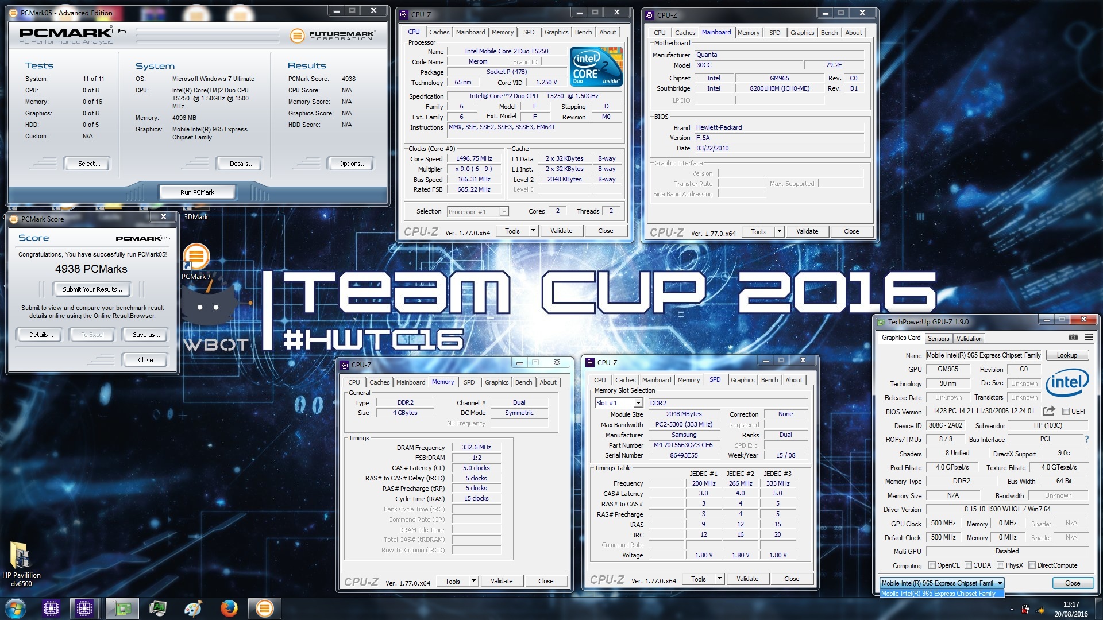Click the Part Number field M4 70T5663QZ3-CE6

pyautogui.click(x=683, y=445)
